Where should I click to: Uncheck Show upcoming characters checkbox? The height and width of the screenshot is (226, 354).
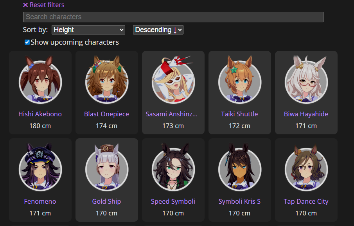tap(27, 42)
